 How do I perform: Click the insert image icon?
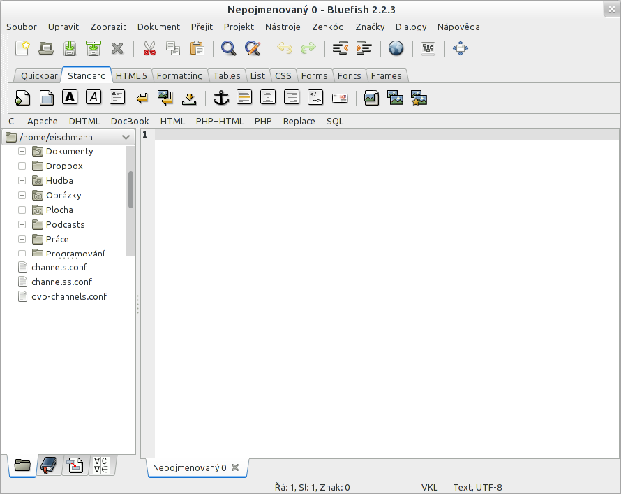coord(372,98)
